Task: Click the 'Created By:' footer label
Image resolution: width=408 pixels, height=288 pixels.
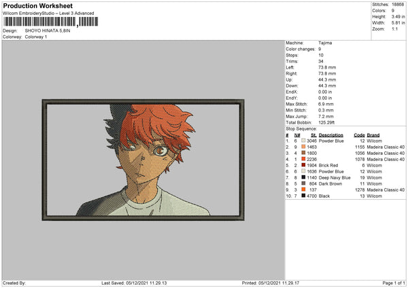Action: pyautogui.click(x=14, y=283)
